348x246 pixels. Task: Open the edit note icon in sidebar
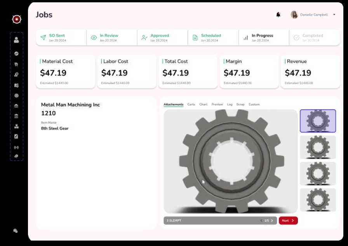16,136
